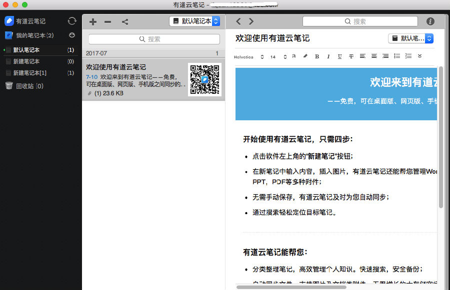The height and width of the screenshot is (290, 450).
Task: Click the bullet 无需手动保存 line
Action: click(x=321, y=197)
